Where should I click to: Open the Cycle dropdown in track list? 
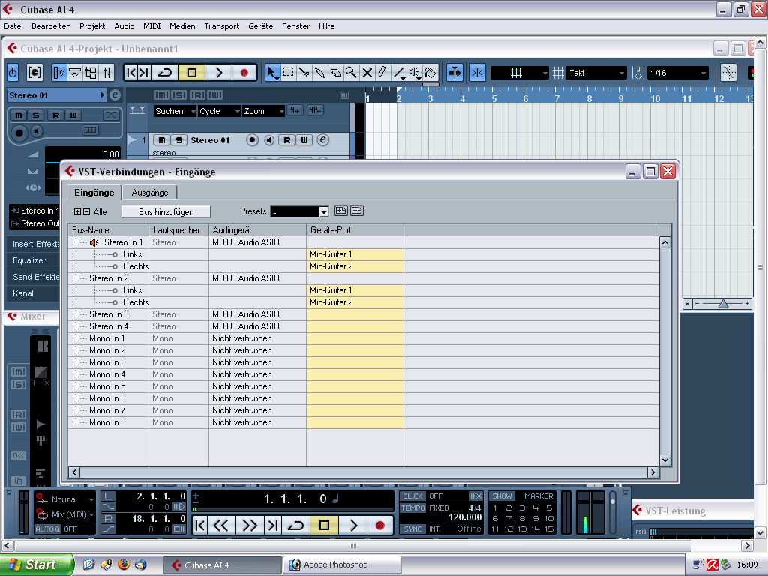point(219,111)
